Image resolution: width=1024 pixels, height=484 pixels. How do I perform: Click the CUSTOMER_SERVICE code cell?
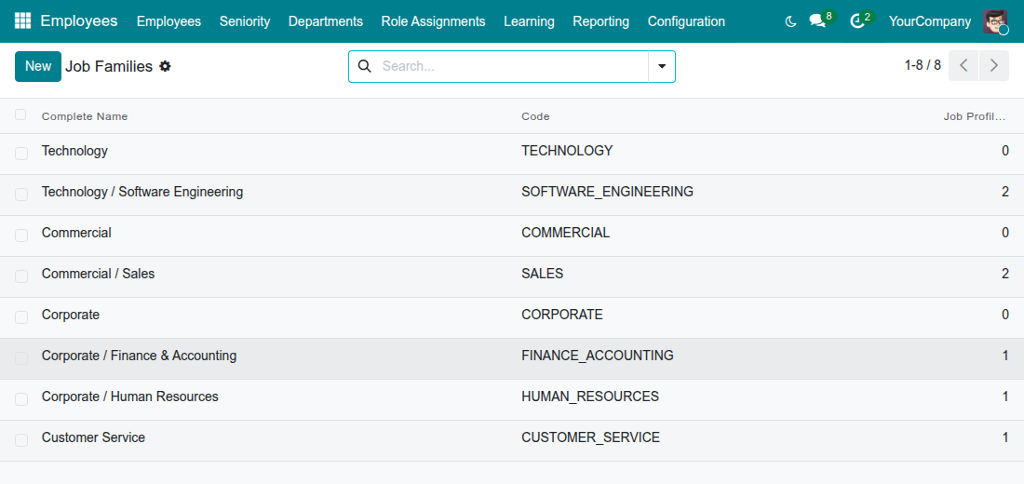[591, 437]
